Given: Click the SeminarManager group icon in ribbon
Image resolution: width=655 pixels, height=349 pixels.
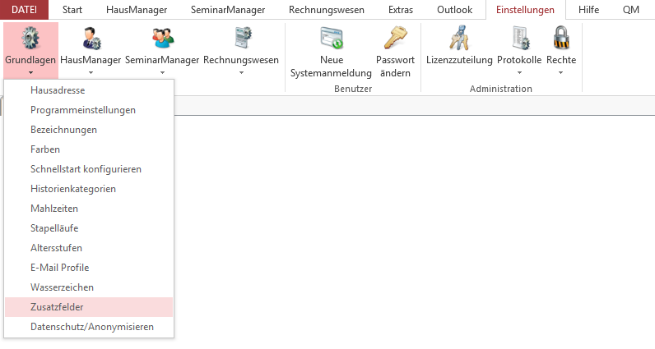Looking at the screenshot, I should 163,39.
